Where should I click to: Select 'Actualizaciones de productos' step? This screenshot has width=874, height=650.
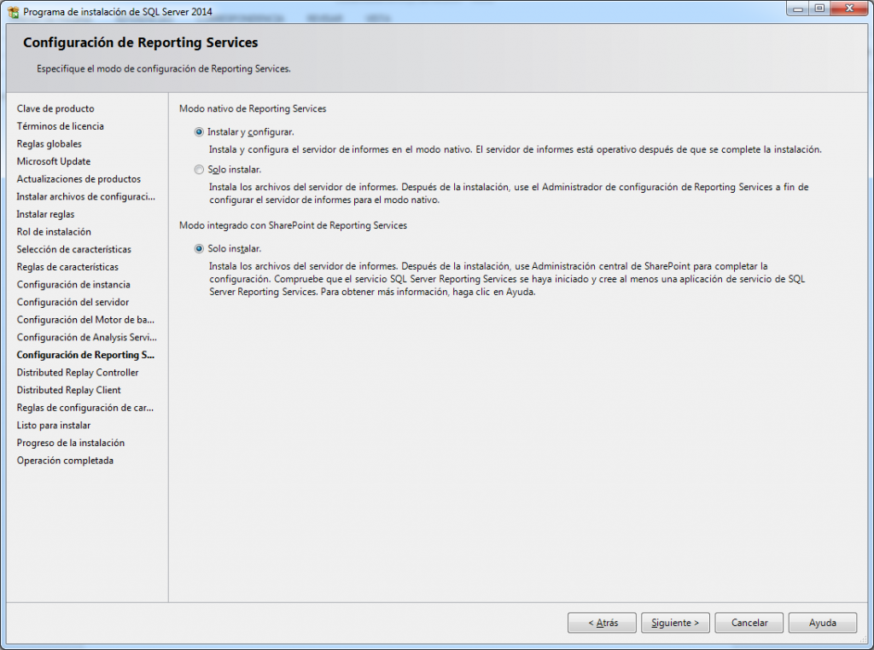coord(79,179)
